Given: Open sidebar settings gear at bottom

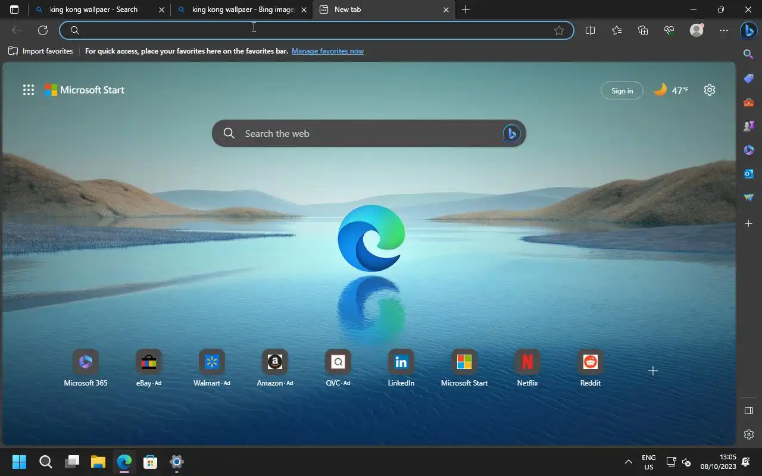Looking at the screenshot, I should [749, 434].
